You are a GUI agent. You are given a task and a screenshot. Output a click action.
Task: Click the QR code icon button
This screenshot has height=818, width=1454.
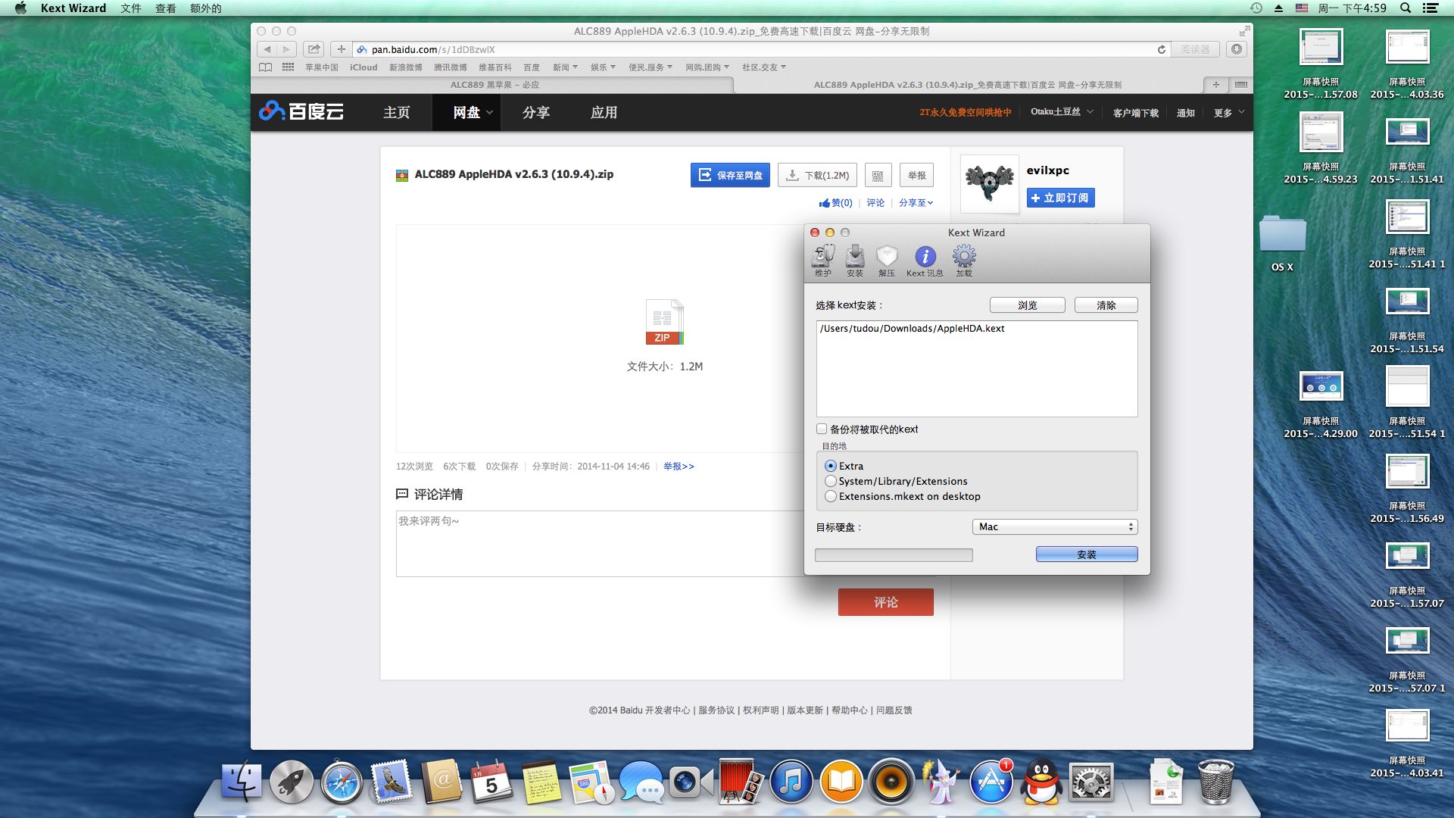878,176
